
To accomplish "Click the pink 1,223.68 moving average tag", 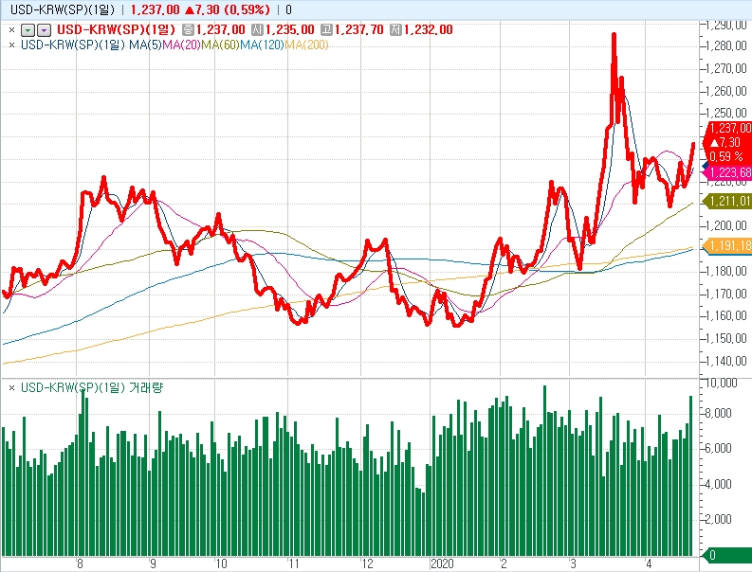I will click(x=729, y=172).
